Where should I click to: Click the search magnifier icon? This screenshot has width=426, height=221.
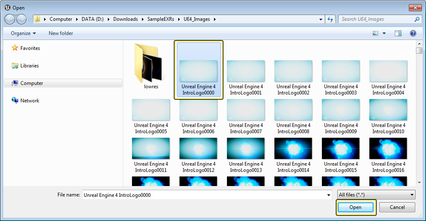click(x=417, y=19)
